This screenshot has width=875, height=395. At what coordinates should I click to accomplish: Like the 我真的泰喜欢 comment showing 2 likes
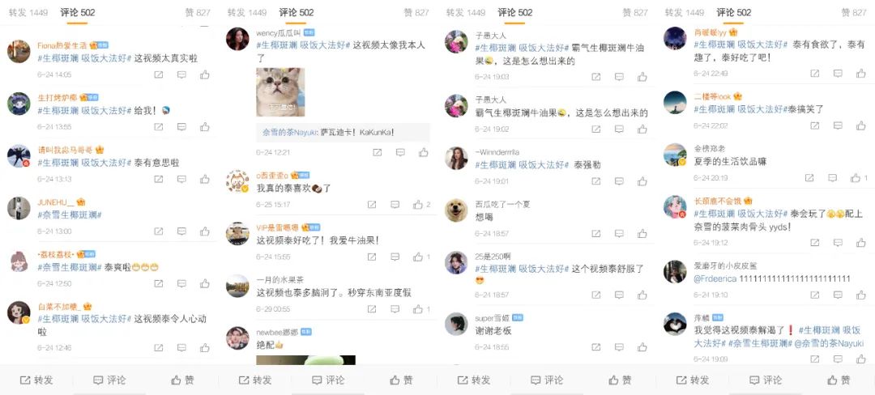pos(421,205)
